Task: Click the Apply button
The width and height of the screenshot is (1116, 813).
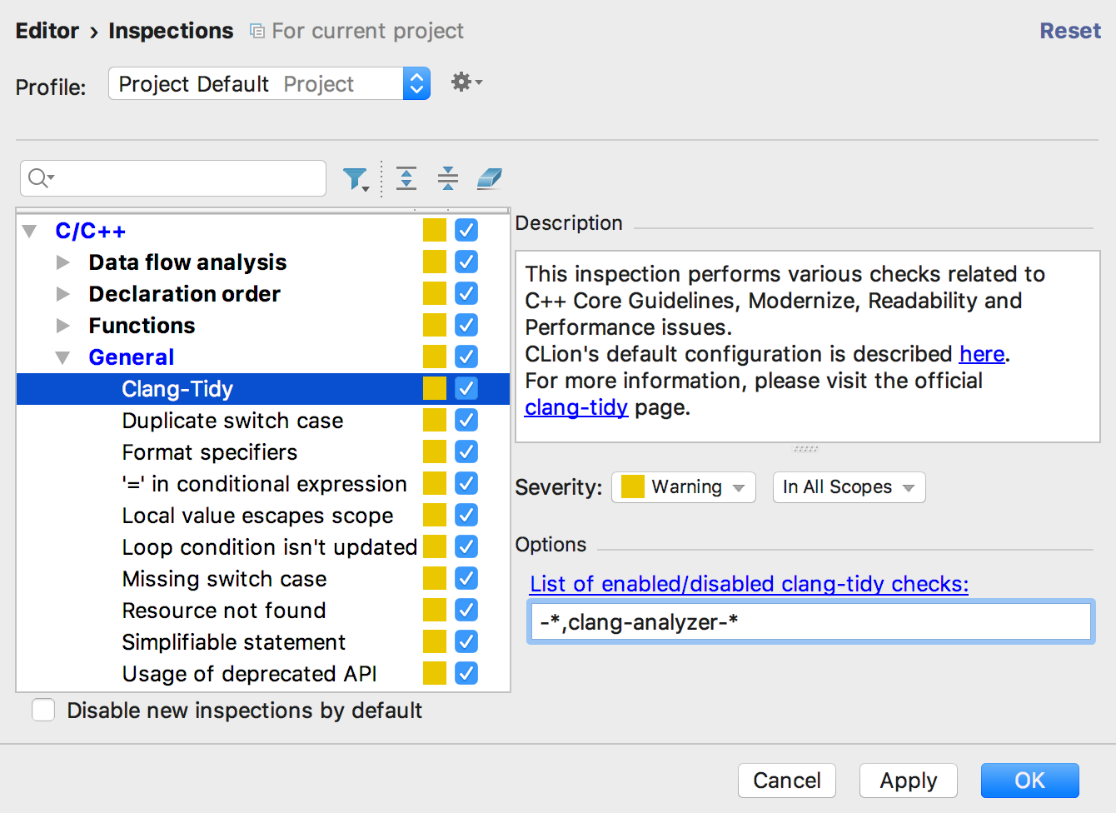Action: [908, 781]
